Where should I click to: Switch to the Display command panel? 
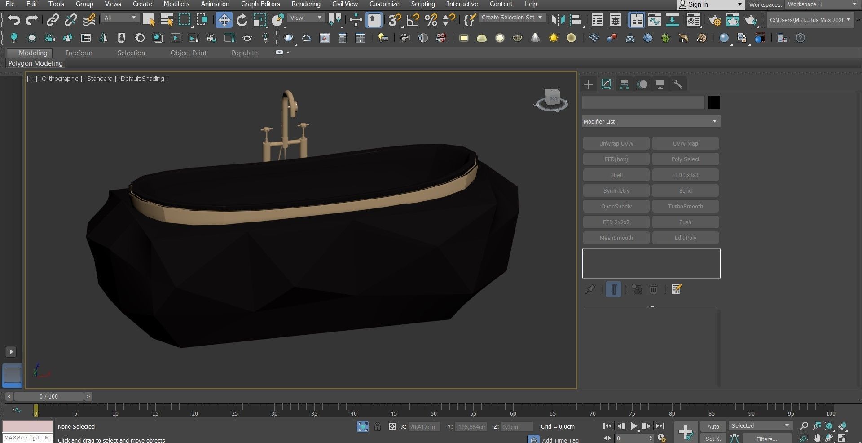tap(660, 84)
